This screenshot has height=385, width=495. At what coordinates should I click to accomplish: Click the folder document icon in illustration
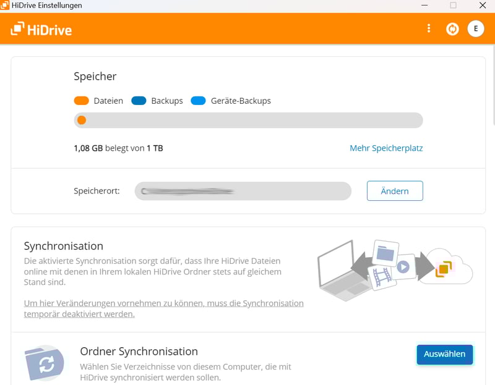[x=385, y=253]
